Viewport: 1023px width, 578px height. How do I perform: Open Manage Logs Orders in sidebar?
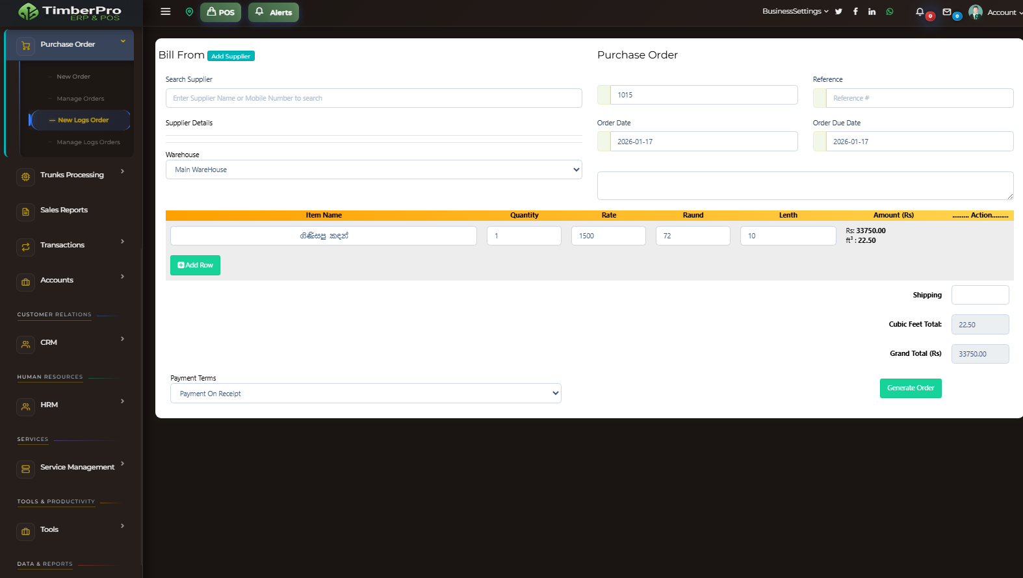[88, 142]
